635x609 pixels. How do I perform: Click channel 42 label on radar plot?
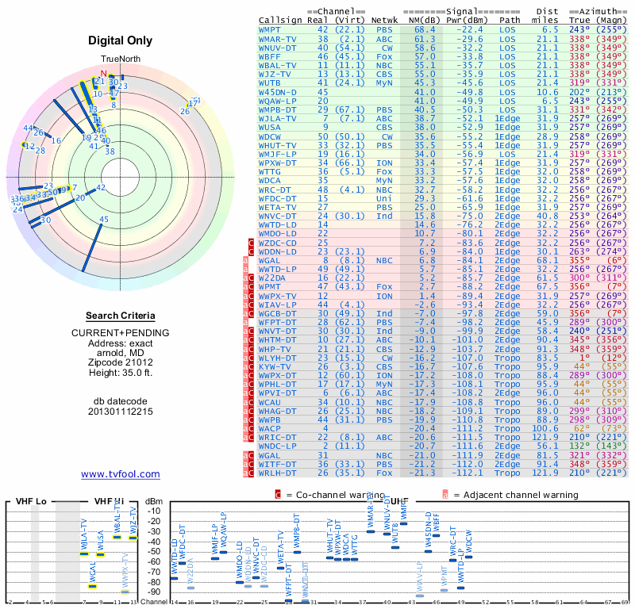click(101, 188)
